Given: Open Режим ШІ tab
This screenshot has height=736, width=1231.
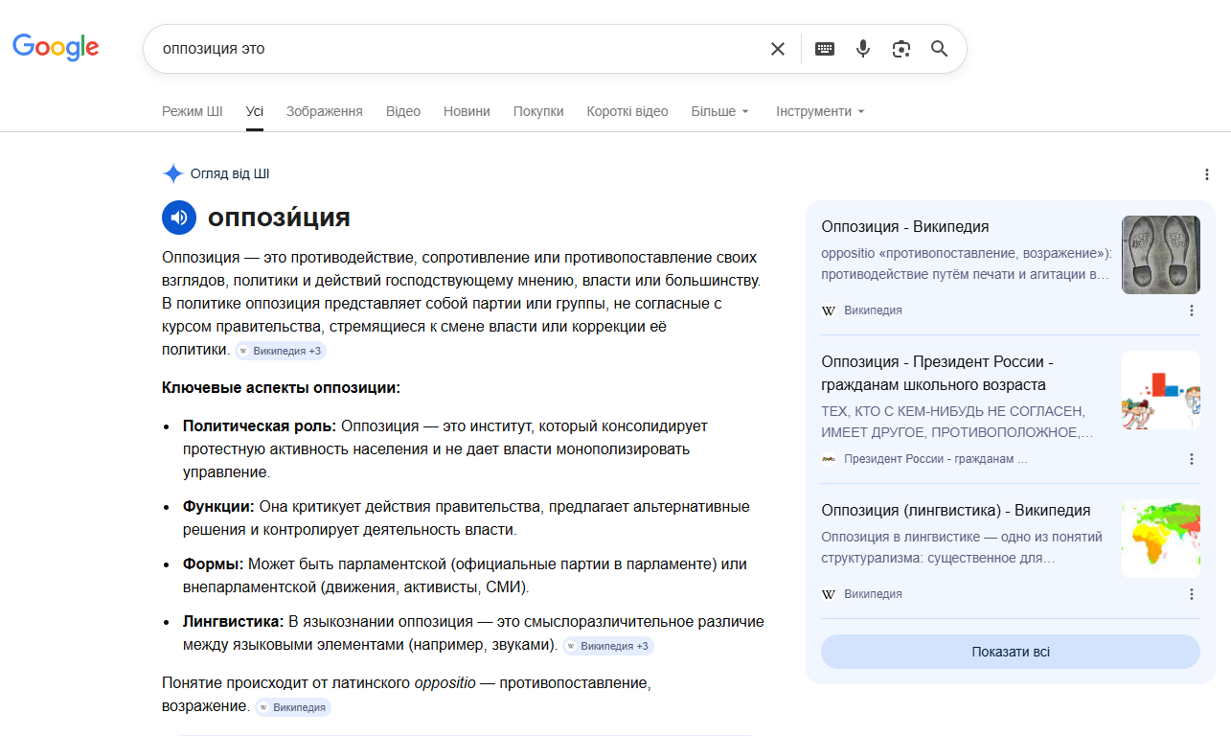Looking at the screenshot, I should tap(193, 111).
